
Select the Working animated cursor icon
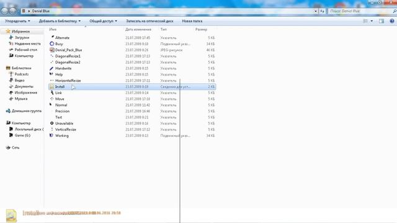[51, 136]
